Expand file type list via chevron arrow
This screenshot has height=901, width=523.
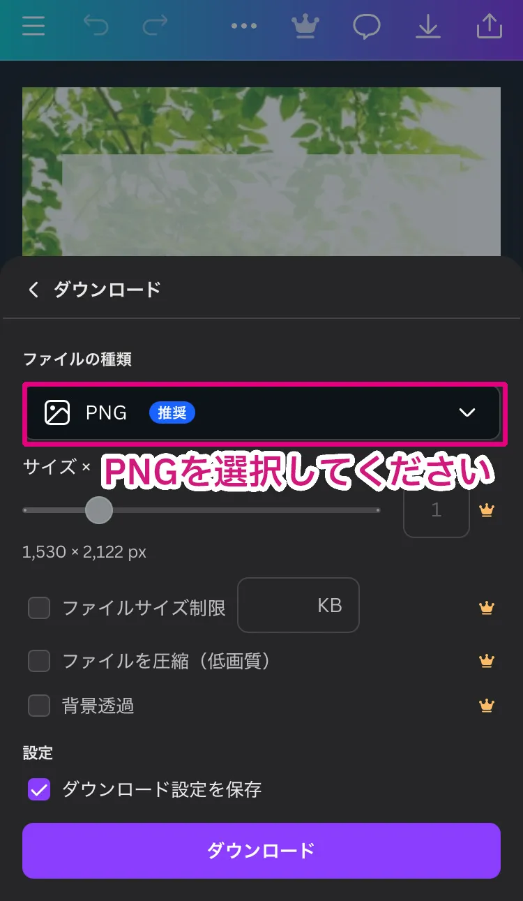tap(467, 412)
